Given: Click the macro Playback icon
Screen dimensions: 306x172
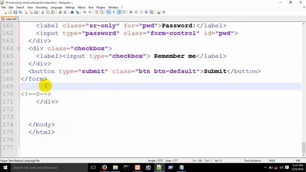Looking at the screenshot, I should coord(142,12).
